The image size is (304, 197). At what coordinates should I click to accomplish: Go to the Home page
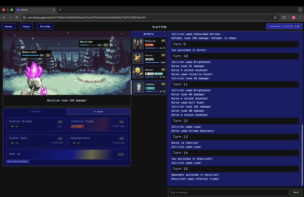coord(8,26)
